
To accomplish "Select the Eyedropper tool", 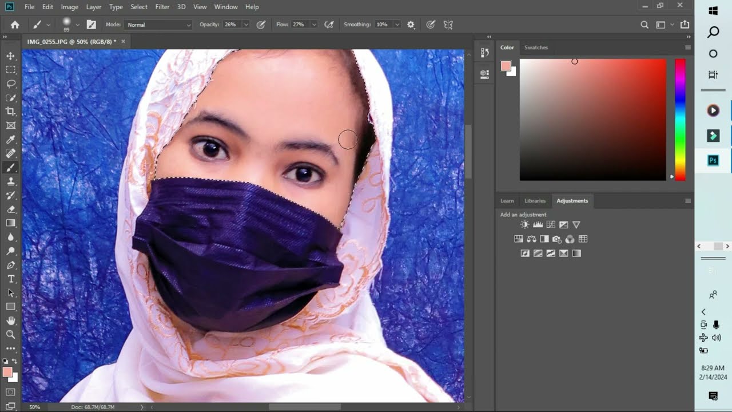I will [x=10, y=140].
